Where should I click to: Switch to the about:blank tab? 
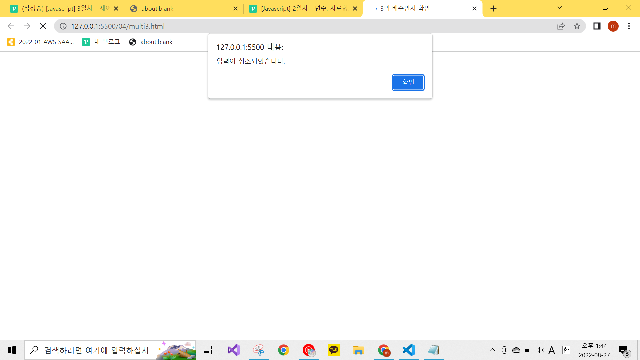coord(180,9)
